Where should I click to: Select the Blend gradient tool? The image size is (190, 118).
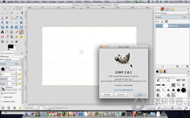12,32
